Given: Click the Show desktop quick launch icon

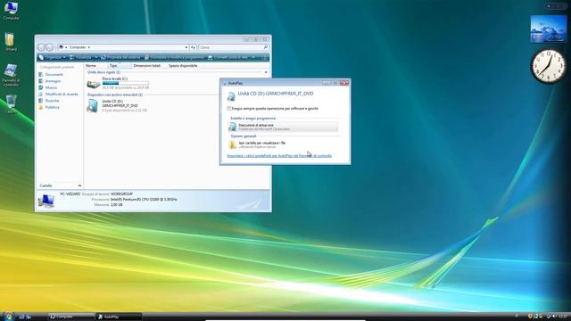Looking at the screenshot, I should (x=21, y=317).
